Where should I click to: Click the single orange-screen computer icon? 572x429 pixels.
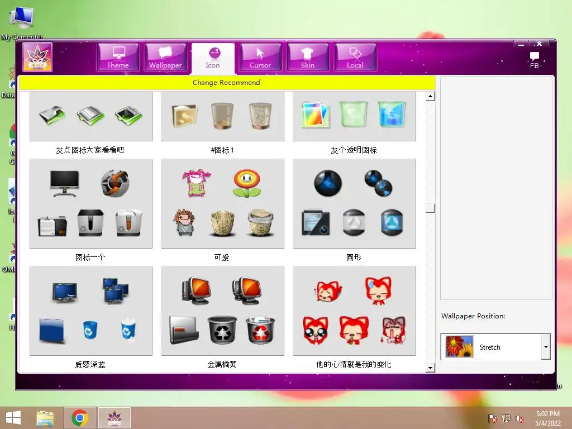tap(196, 290)
